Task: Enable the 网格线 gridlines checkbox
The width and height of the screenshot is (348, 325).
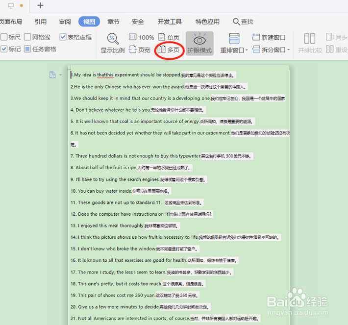Action: point(27,37)
